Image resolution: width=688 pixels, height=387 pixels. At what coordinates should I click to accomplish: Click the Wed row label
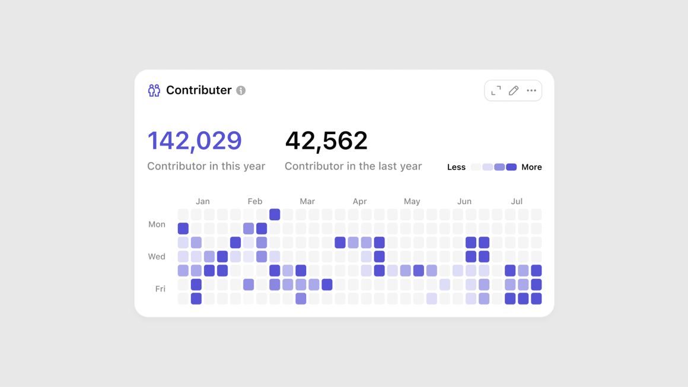click(157, 256)
